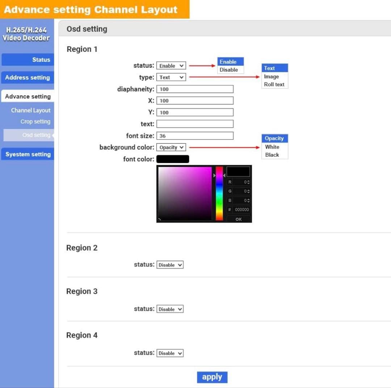Open Region 4 status dropdown
Image resolution: width=391 pixels, height=388 pixels.
(x=170, y=353)
